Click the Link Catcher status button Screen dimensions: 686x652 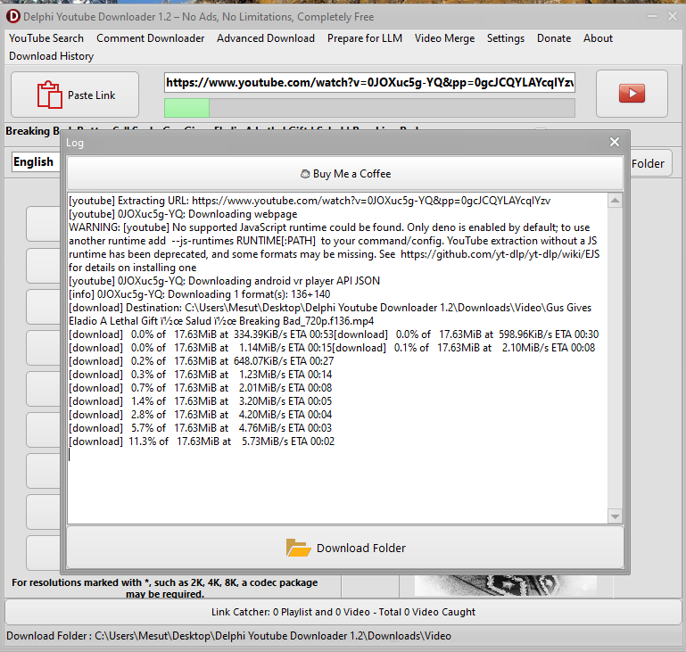pos(343,612)
